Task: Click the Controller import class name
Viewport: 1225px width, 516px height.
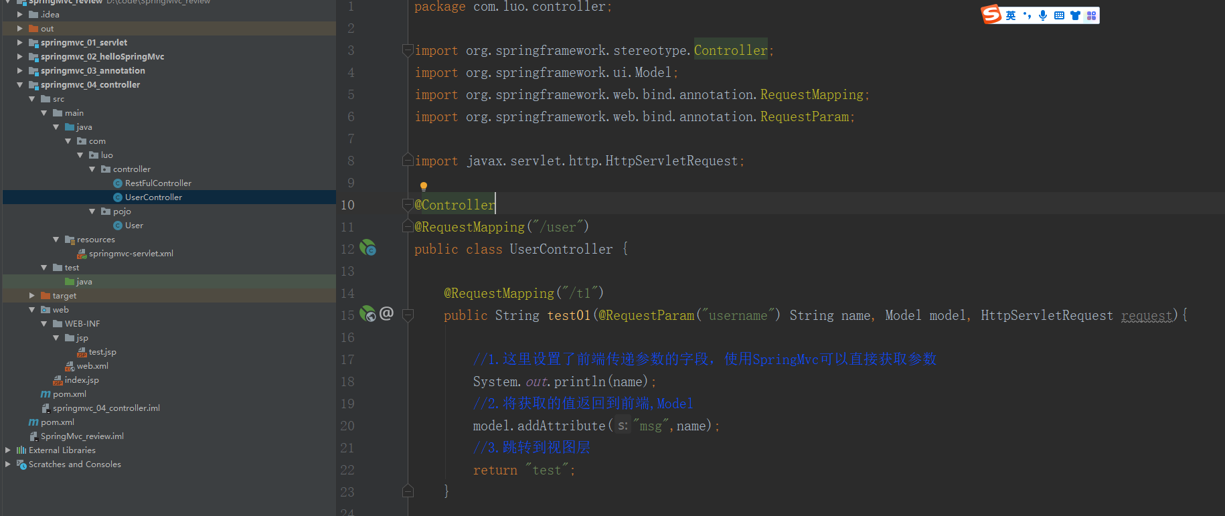Action: (730, 50)
